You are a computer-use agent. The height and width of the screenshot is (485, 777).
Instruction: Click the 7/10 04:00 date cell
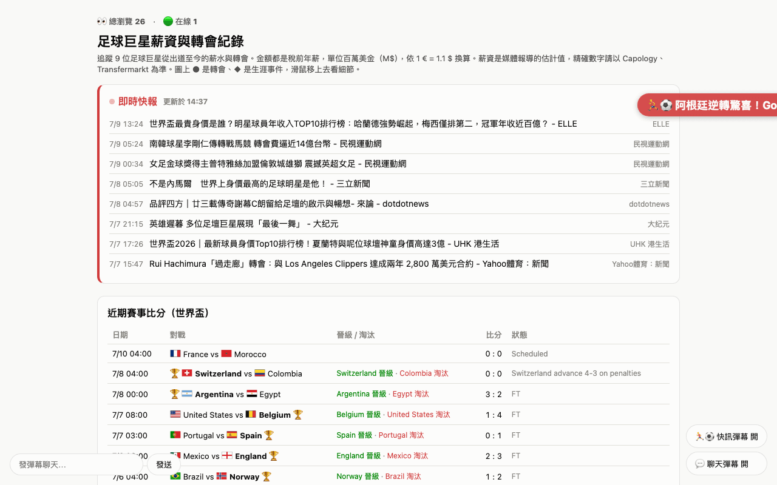click(132, 353)
